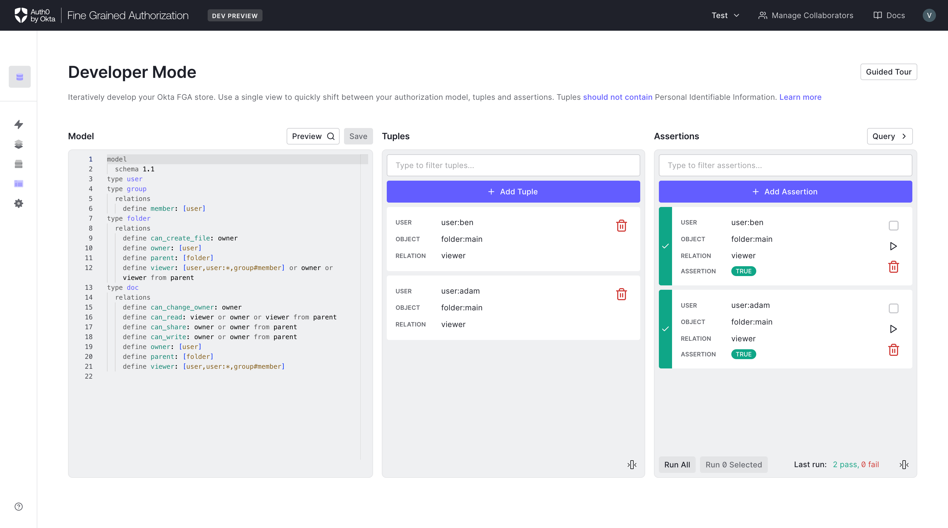The image size is (948, 528).
Task: Expand the Query panel
Action: (x=890, y=136)
